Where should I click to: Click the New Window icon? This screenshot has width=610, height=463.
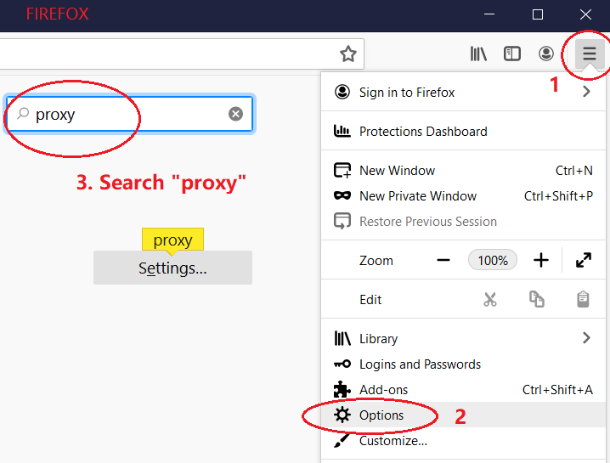pos(342,171)
